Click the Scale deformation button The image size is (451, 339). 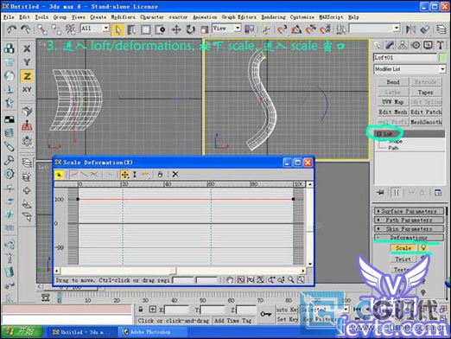pos(403,248)
